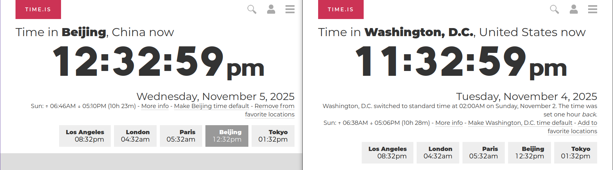
Task: Open the user account icon in Beijing pane
Action: (x=271, y=9)
